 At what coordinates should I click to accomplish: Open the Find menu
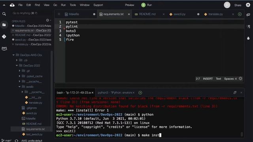(x=37, y=5)
